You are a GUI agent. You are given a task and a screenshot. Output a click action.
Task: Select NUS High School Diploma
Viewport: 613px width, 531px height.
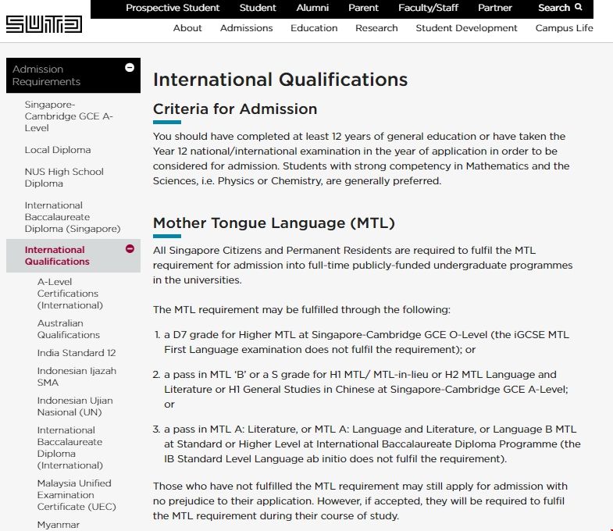[x=64, y=177]
